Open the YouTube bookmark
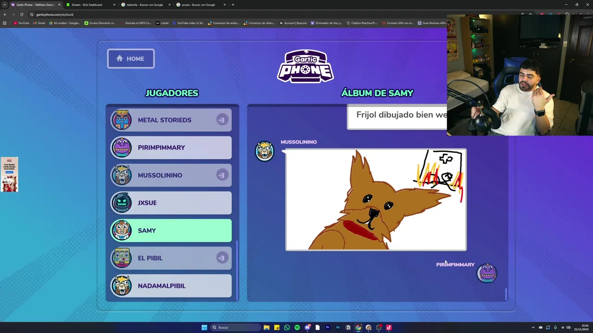The height and width of the screenshot is (333, 593). click(21, 23)
